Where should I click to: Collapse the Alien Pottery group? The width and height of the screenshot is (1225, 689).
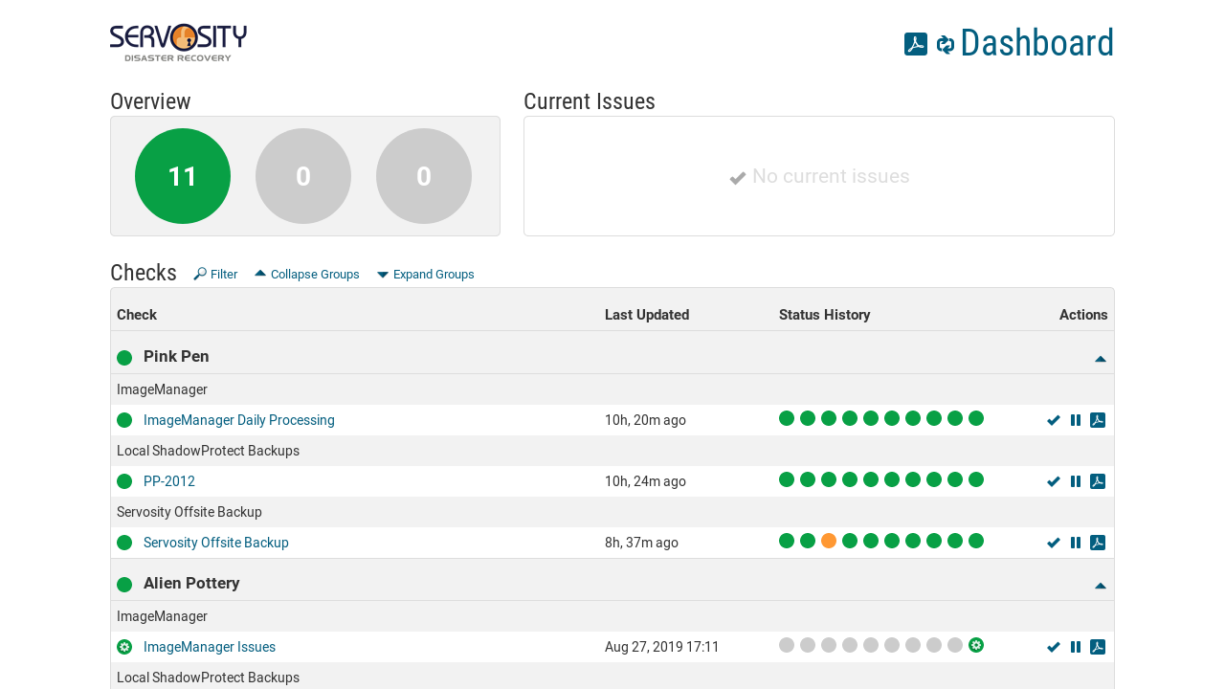point(1100,586)
